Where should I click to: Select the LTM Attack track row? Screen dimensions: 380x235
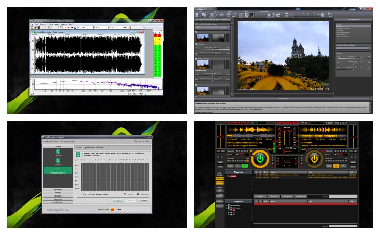pos(305,177)
